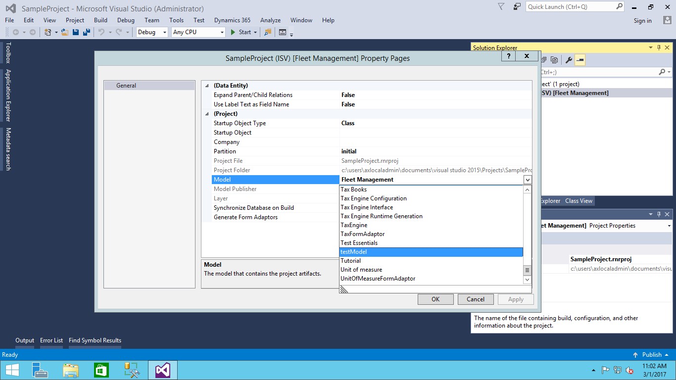This screenshot has width=676, height=380.
Task: Click the Start debugging button
Action: pos(241,32)
